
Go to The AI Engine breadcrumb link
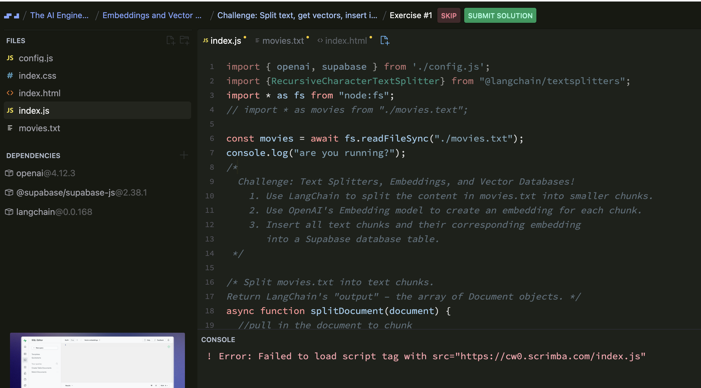(59, 16)
